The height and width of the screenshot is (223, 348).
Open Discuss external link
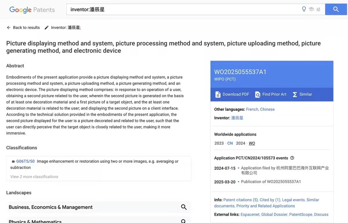(x=321, y=215)
